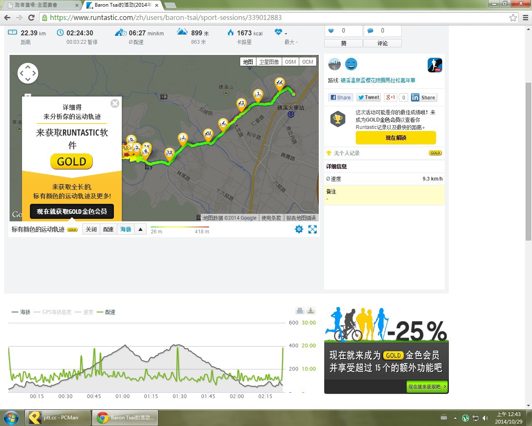The width and height of the screenshot is (532, 426).
Task: Click the flame calories icon beside 1673 kcal
Action: point(231,32)
